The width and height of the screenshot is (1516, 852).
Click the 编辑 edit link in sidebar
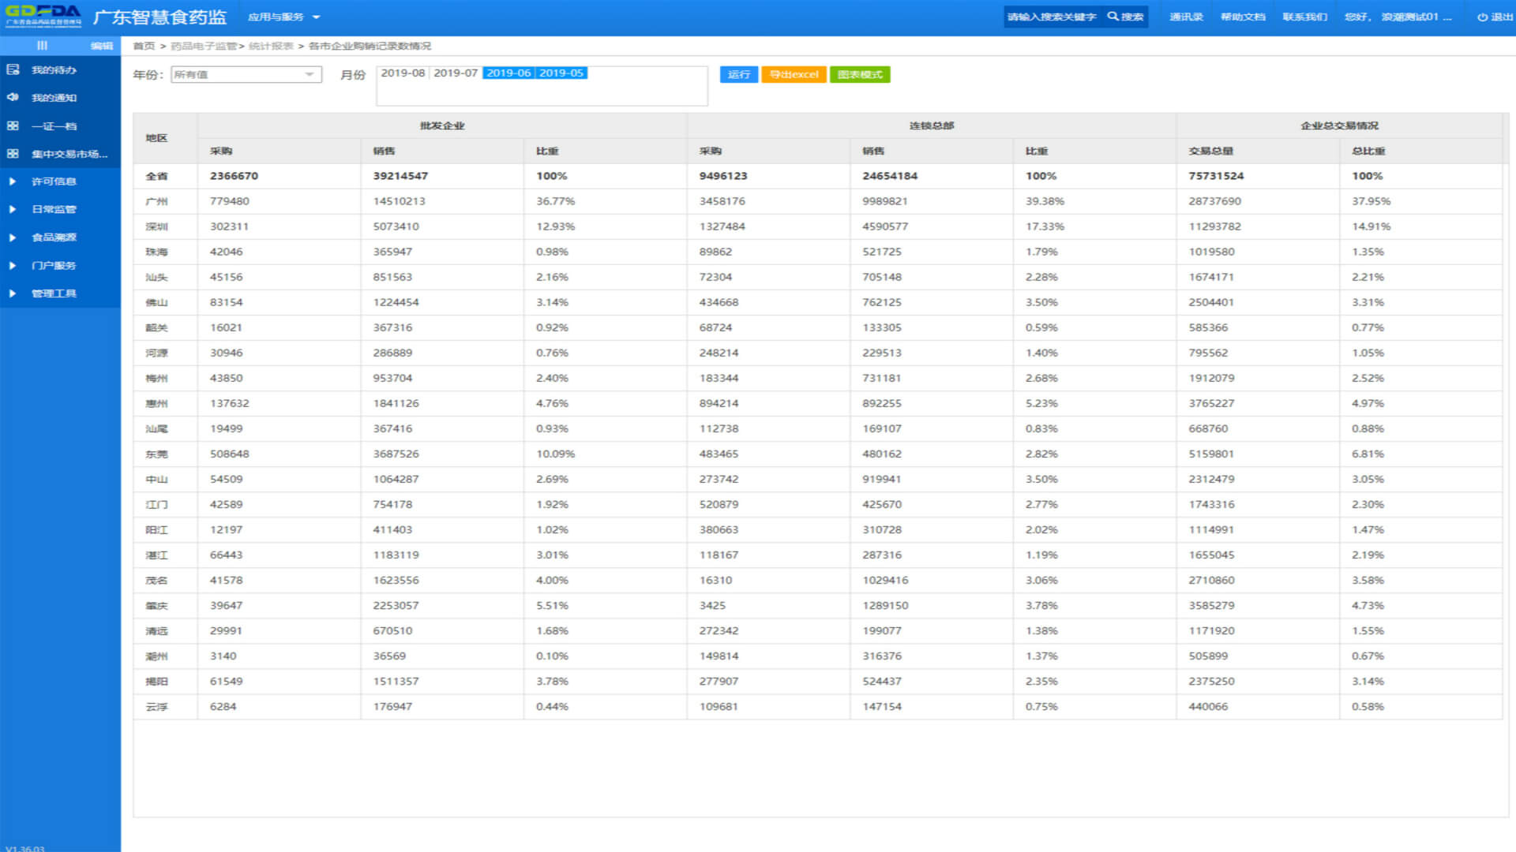(x=102, y=46)
